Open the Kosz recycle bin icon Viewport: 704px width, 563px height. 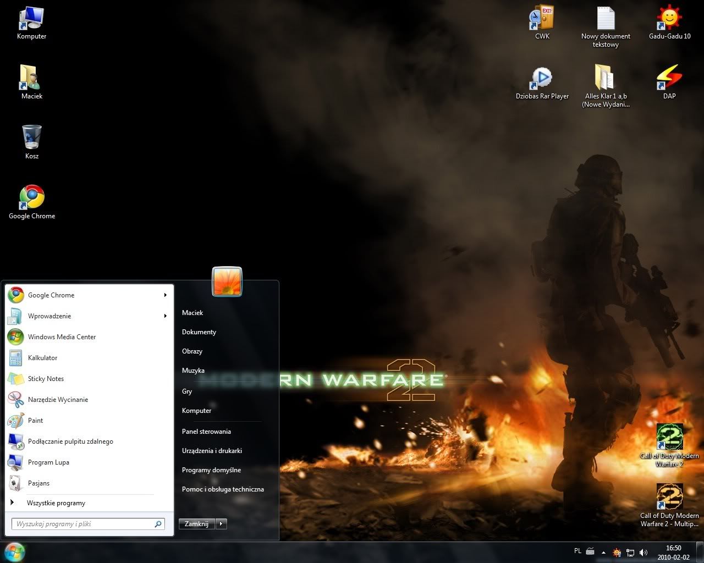click(31, 142)
